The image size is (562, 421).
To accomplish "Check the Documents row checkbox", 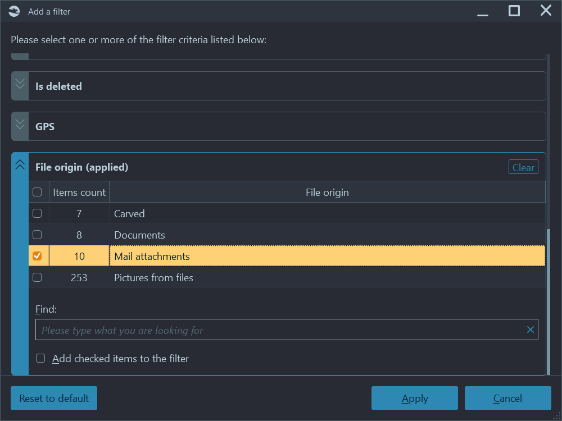I will tap(37, 235).
